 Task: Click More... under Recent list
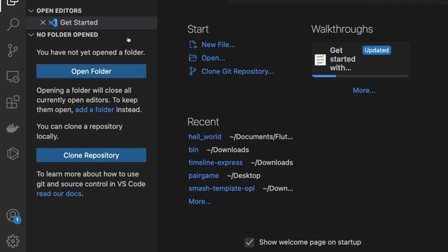coord(199,202)
